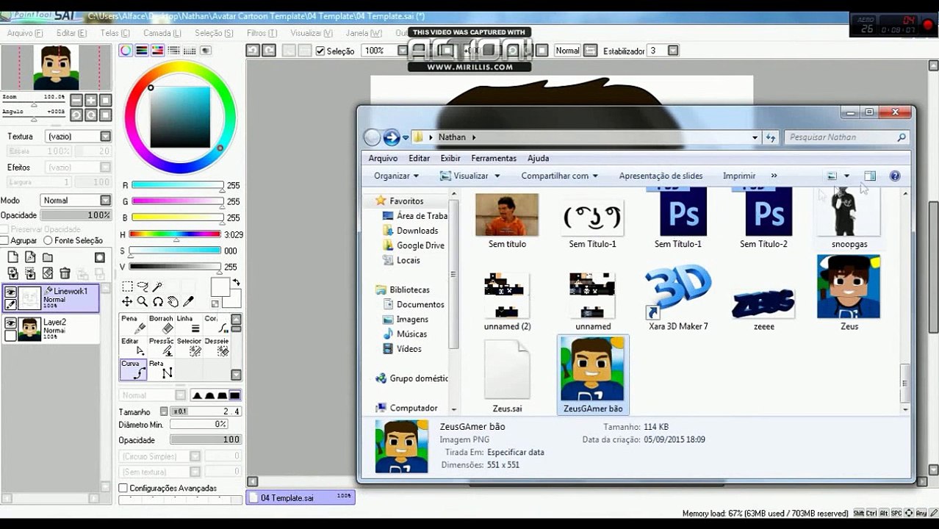Pick the eyedropper color picker tool

pyautogui.click(x=188, y=302)
